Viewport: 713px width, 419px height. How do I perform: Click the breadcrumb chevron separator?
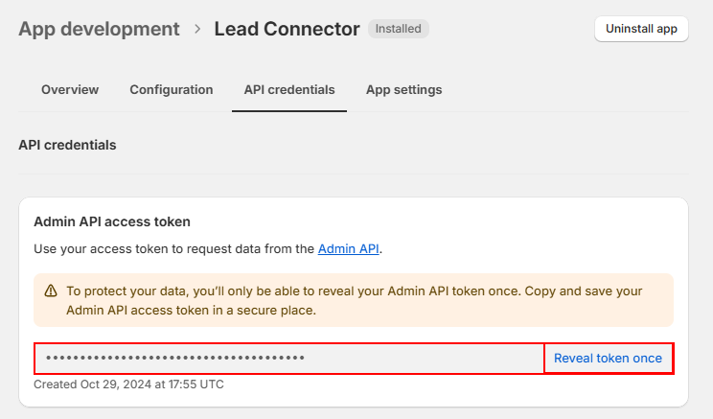pos(197,29)
